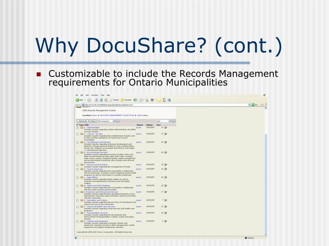This screenshot has width=329, height=246.
Task: Click the address bar Go button
Action: pos(255,105)
